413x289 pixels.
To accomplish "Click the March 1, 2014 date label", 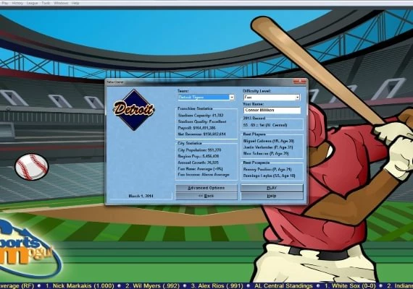I will 141,196.
